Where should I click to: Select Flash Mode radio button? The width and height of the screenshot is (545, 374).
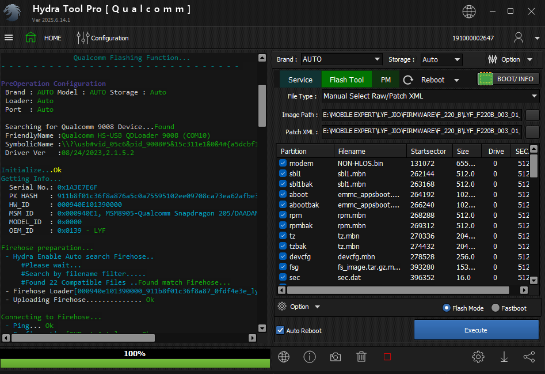click(446, 308)
